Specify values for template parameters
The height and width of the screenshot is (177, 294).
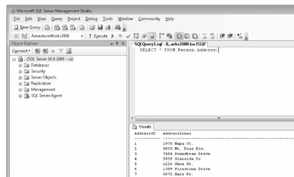(x=240, y=36)
